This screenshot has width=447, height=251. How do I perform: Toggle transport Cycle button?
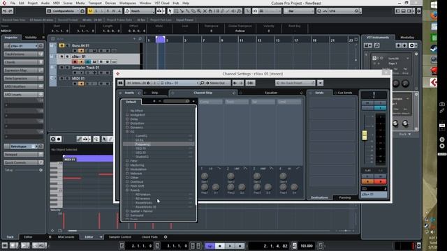[210, 246]
